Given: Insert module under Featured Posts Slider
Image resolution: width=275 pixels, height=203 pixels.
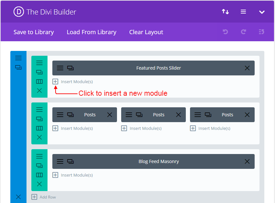Looking at the screenshot, I should point(72,82).
